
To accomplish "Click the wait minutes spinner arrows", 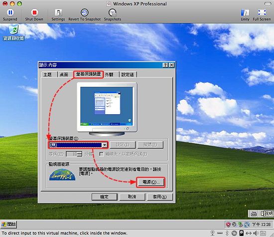I will click(80, 154).
